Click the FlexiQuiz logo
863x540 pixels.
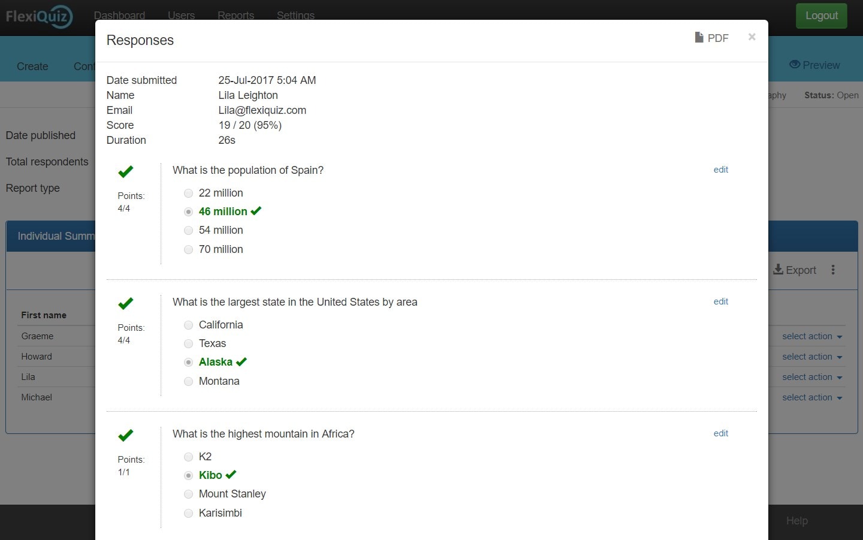pyautogui.click(x=39, y=16)
